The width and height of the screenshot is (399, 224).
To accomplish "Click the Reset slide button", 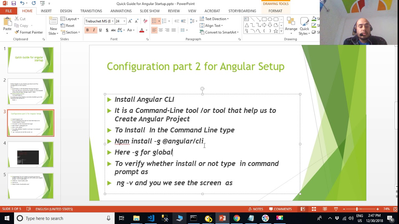I will pos(68,26).
